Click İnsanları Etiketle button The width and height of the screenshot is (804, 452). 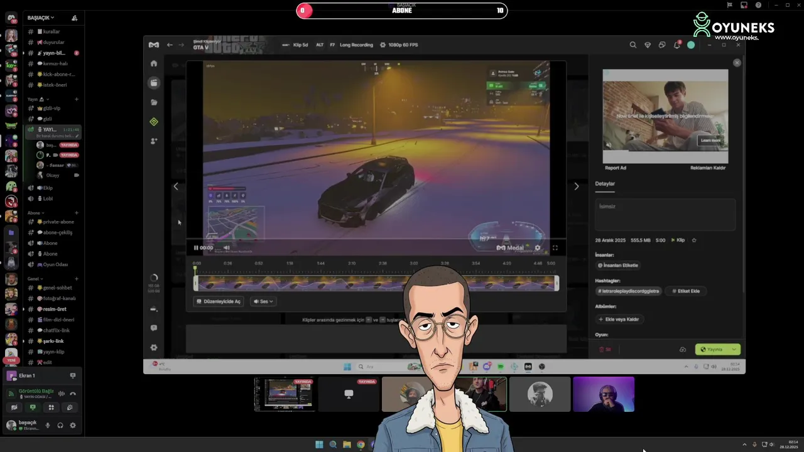point(618,266)
